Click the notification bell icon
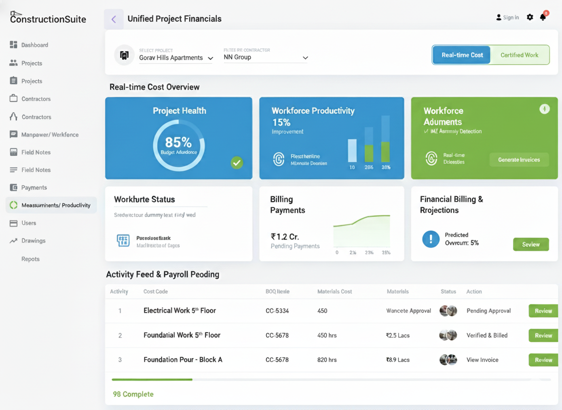 [543, 18]
